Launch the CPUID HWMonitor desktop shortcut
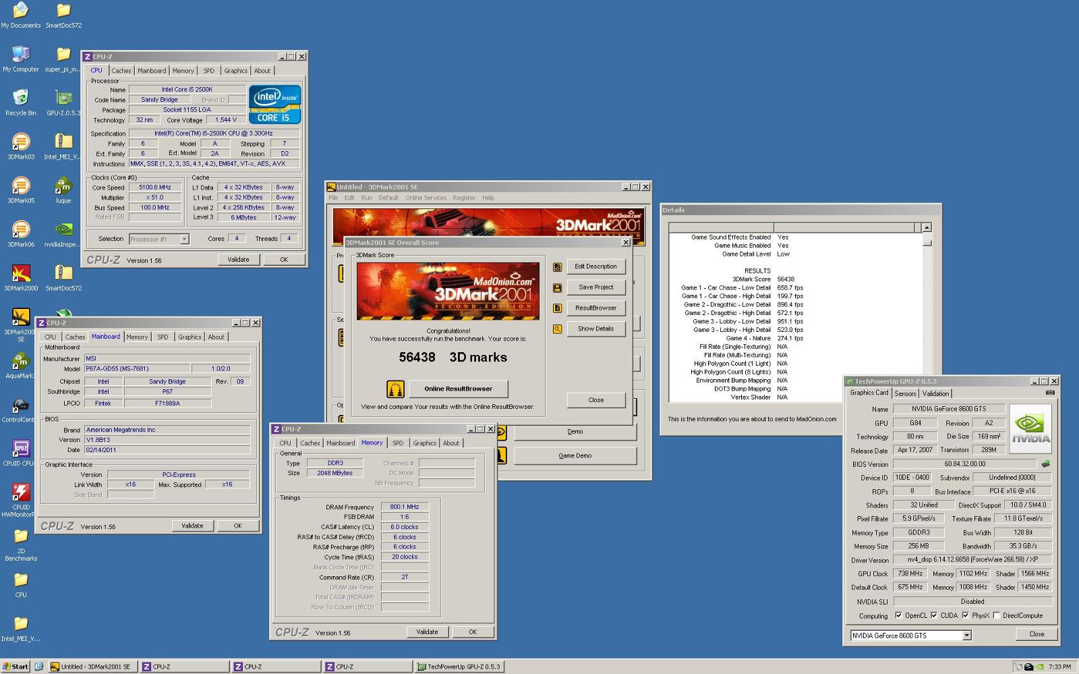The width and height of the screenshot is (1079, 674). [x=21, y=501]
